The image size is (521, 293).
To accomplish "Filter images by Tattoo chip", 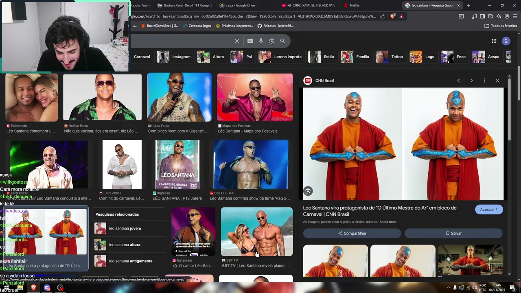I will pyautogui.click(x=390, y=57).
